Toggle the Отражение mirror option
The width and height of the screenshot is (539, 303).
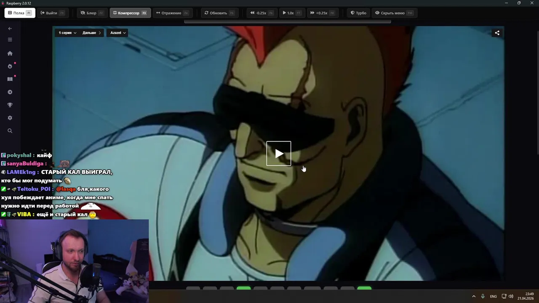click(172, 13)
